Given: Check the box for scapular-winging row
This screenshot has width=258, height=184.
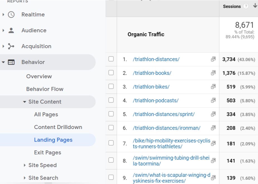Looking at the screenshot, I should [111, 177].
